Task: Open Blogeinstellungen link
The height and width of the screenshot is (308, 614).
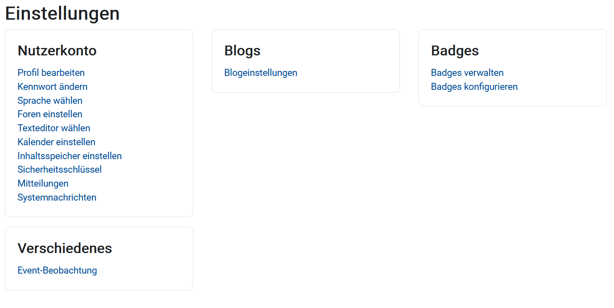Action: [261, 73]
